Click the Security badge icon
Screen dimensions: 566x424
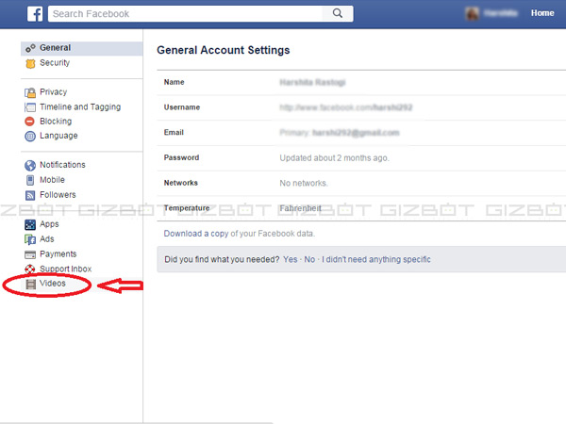coord(30,63)
